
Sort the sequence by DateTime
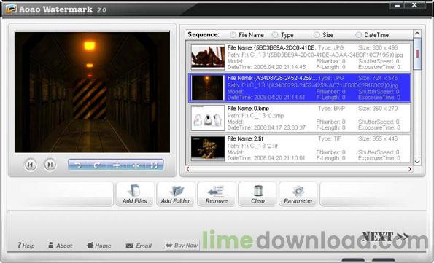click(358, 35)
